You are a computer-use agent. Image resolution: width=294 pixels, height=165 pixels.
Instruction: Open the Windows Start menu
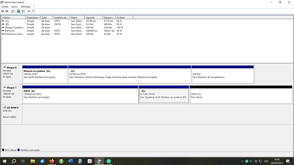[5, 161]
